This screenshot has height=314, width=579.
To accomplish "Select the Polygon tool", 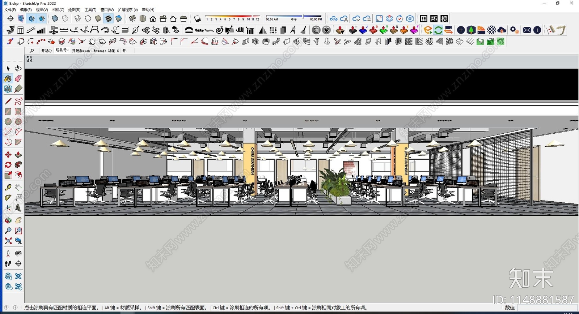I will point(18,121).
